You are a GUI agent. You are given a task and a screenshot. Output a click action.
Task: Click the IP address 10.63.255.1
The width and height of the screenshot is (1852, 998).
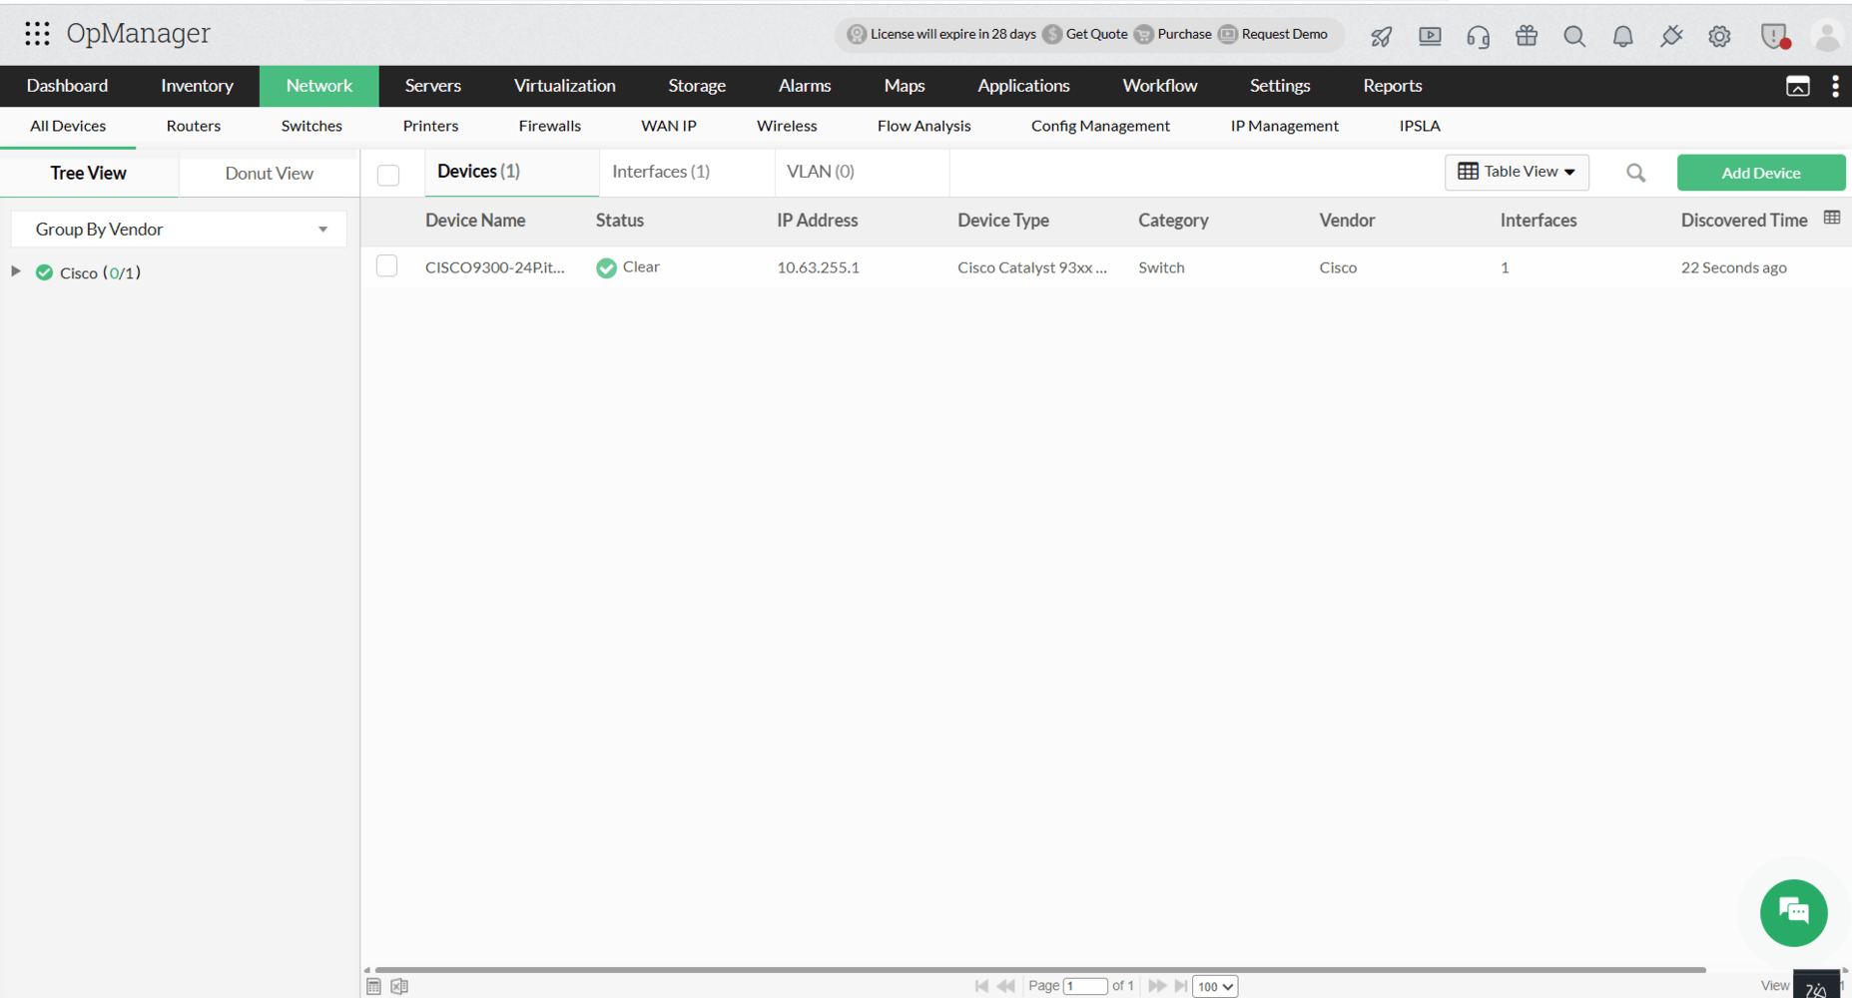coord(818,267)
